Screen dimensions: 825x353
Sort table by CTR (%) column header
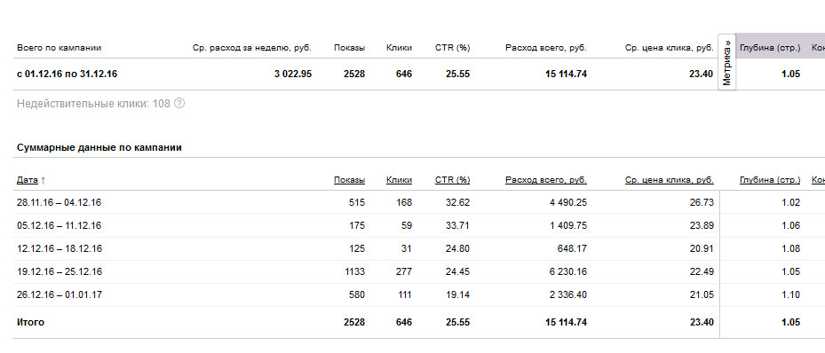point(453,180)
